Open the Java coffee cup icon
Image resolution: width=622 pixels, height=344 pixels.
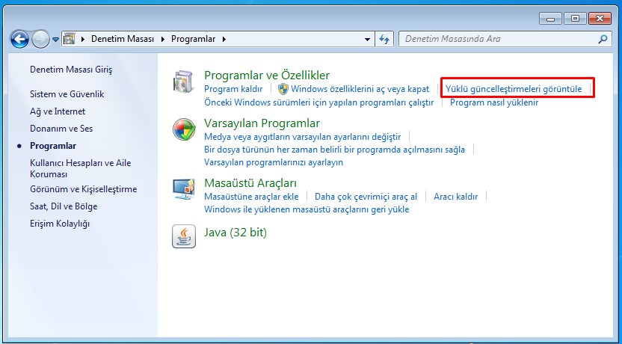point(183,236)
